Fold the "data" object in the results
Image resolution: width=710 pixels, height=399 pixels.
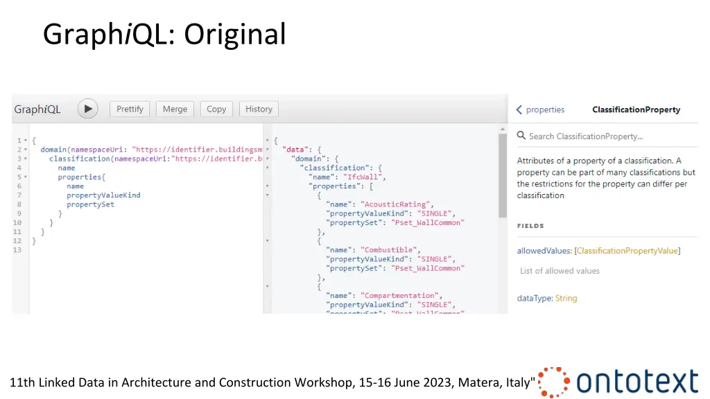pos(268,150)
